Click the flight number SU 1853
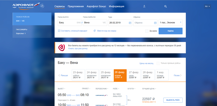Screen dimensions: 217x106 117,94
